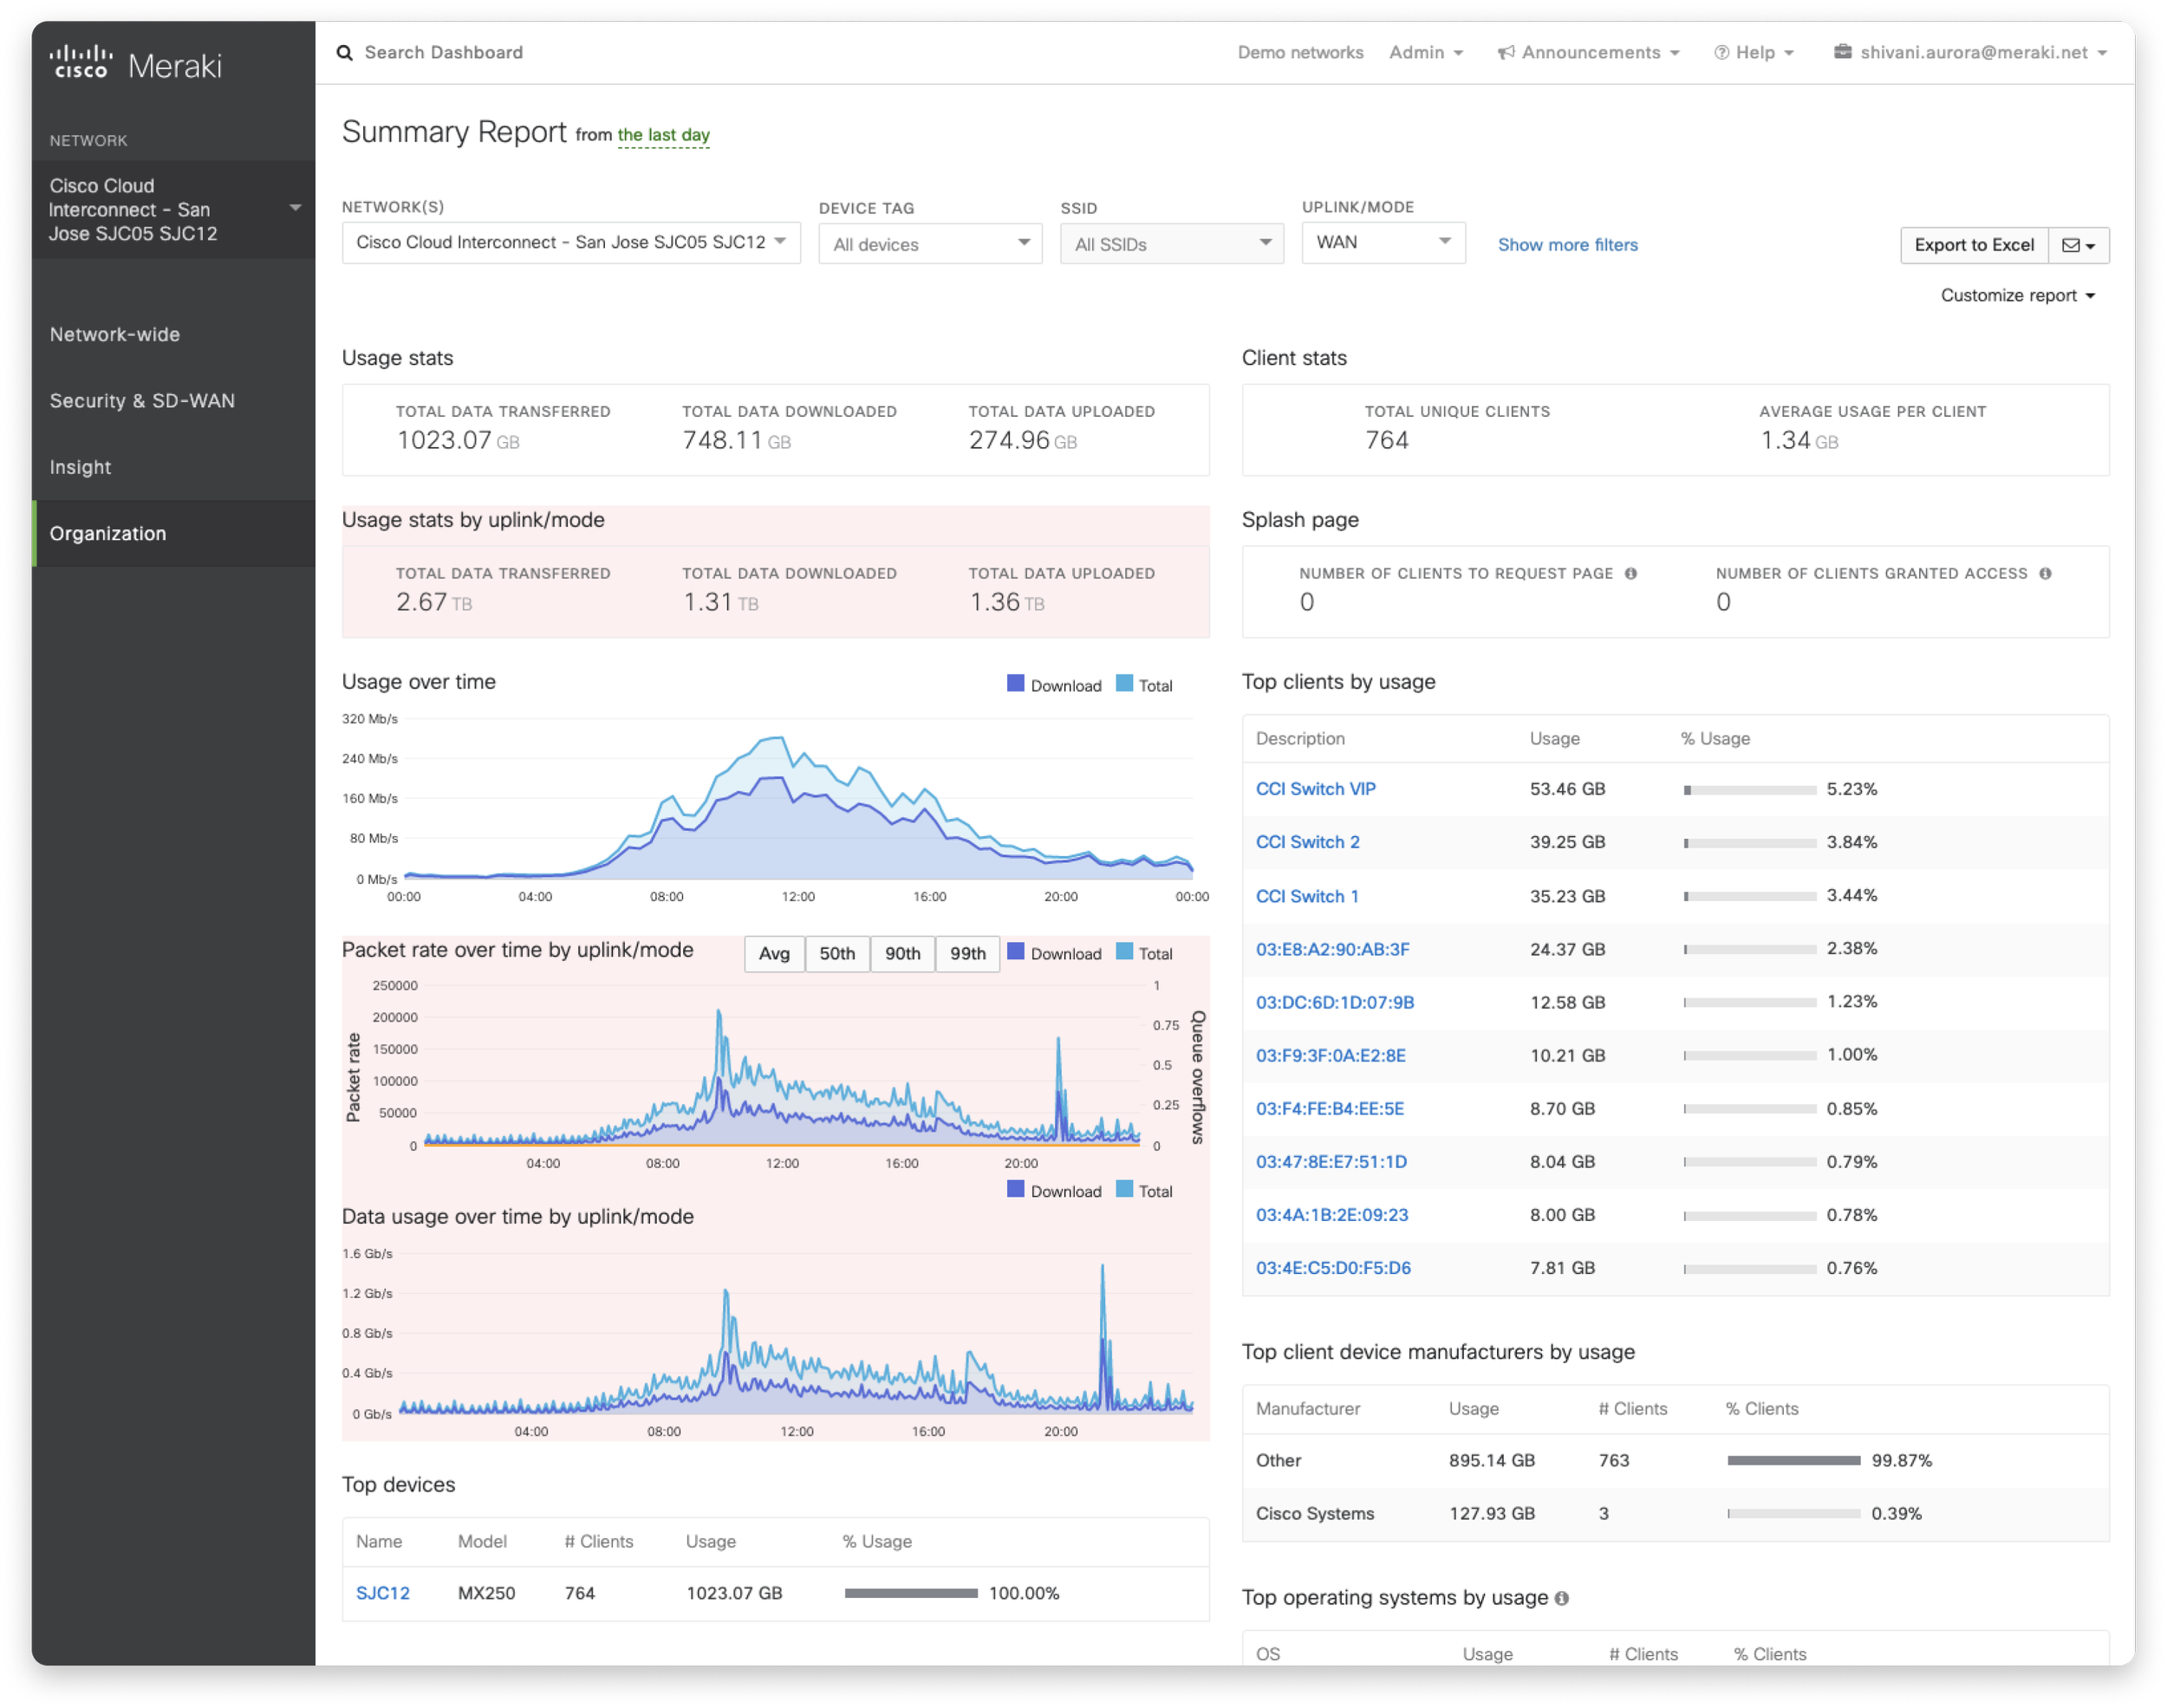Click the Help question mark icon
This screenshot has height=1708, width=2167.
pyautogui.click(x=1721, y=53)
